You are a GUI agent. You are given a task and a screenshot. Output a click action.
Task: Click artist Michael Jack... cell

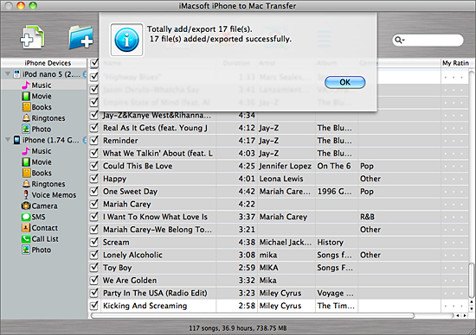pyautogui.click(x=286, y=243)
